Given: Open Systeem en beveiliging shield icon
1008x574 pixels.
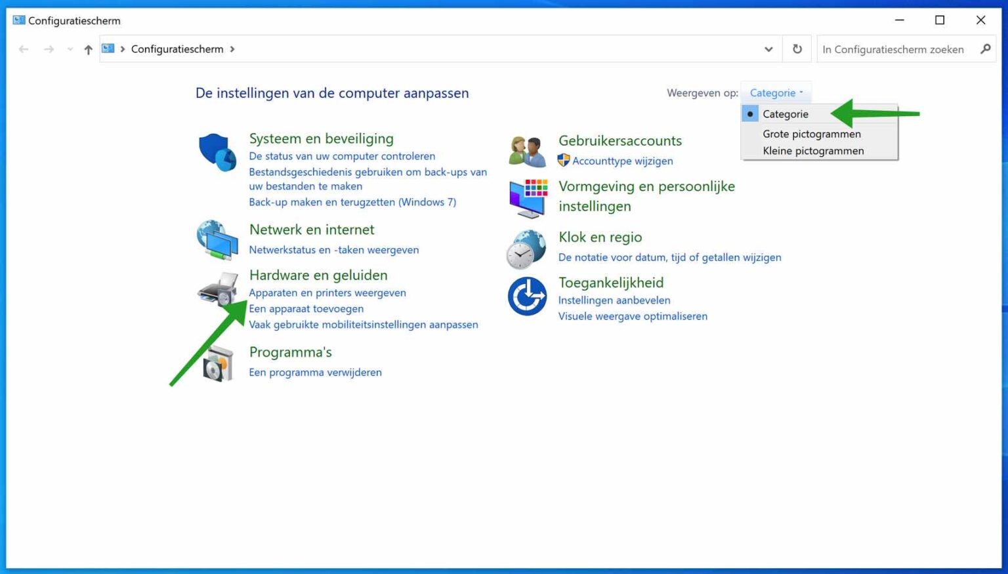Looking at the screenshot, I should point(217,152).
